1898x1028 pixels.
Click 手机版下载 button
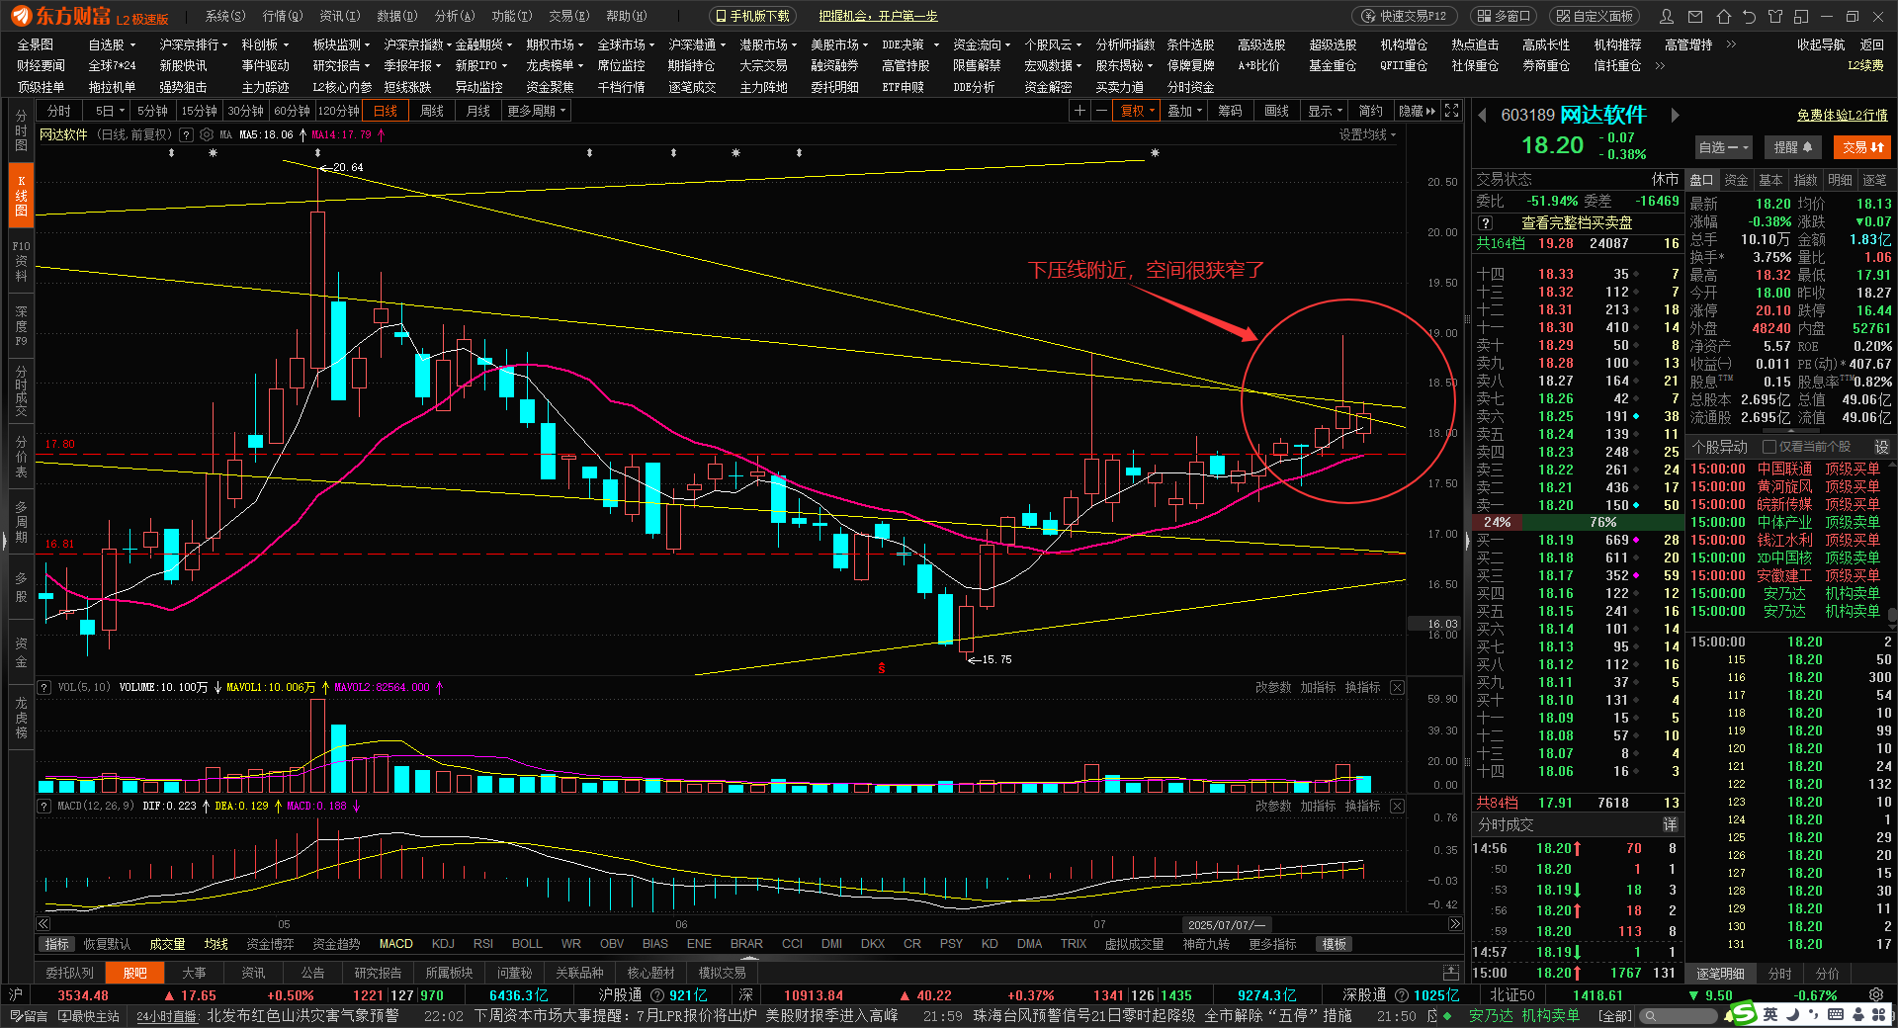[x=753, y=16]
